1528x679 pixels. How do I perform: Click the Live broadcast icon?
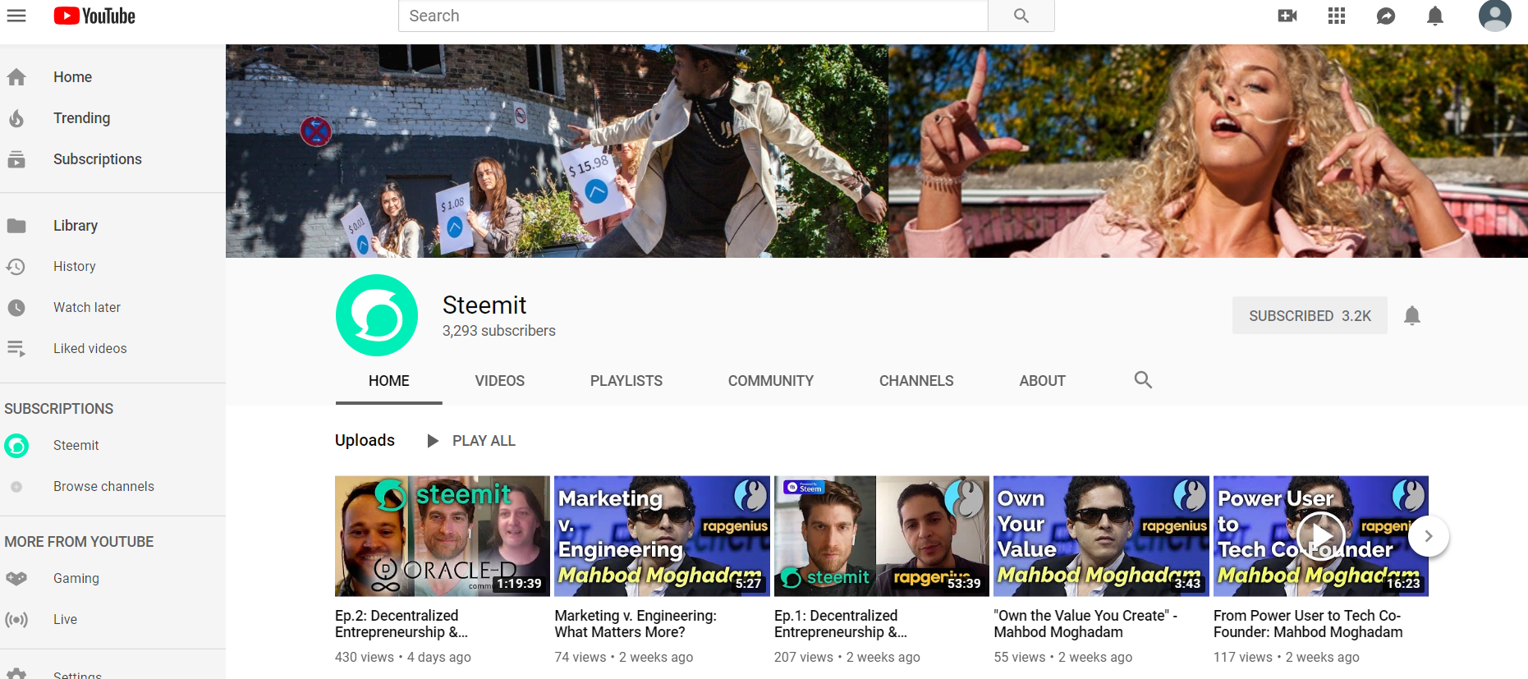click(x=16, y=620)
